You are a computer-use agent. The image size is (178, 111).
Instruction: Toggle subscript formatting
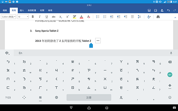click(x=61, y=17)
